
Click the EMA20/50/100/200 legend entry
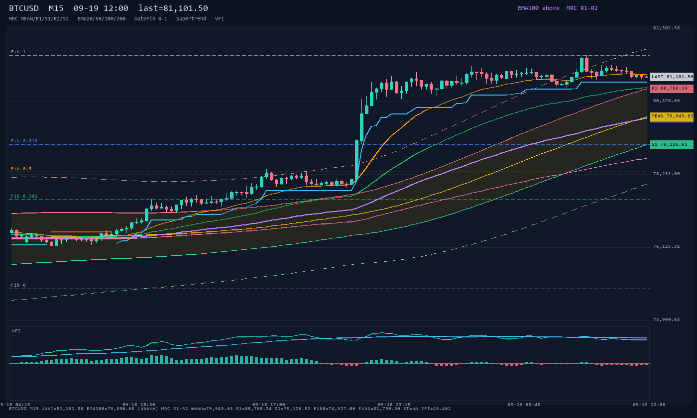[102, 18]
